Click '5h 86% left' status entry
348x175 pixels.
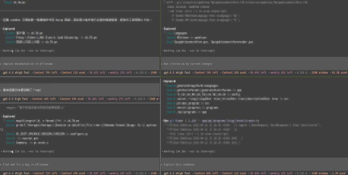[96, 99]
